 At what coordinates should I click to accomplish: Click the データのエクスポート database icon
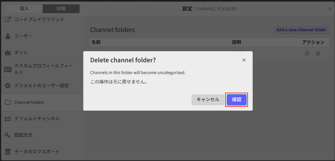[x=8, y=152]
